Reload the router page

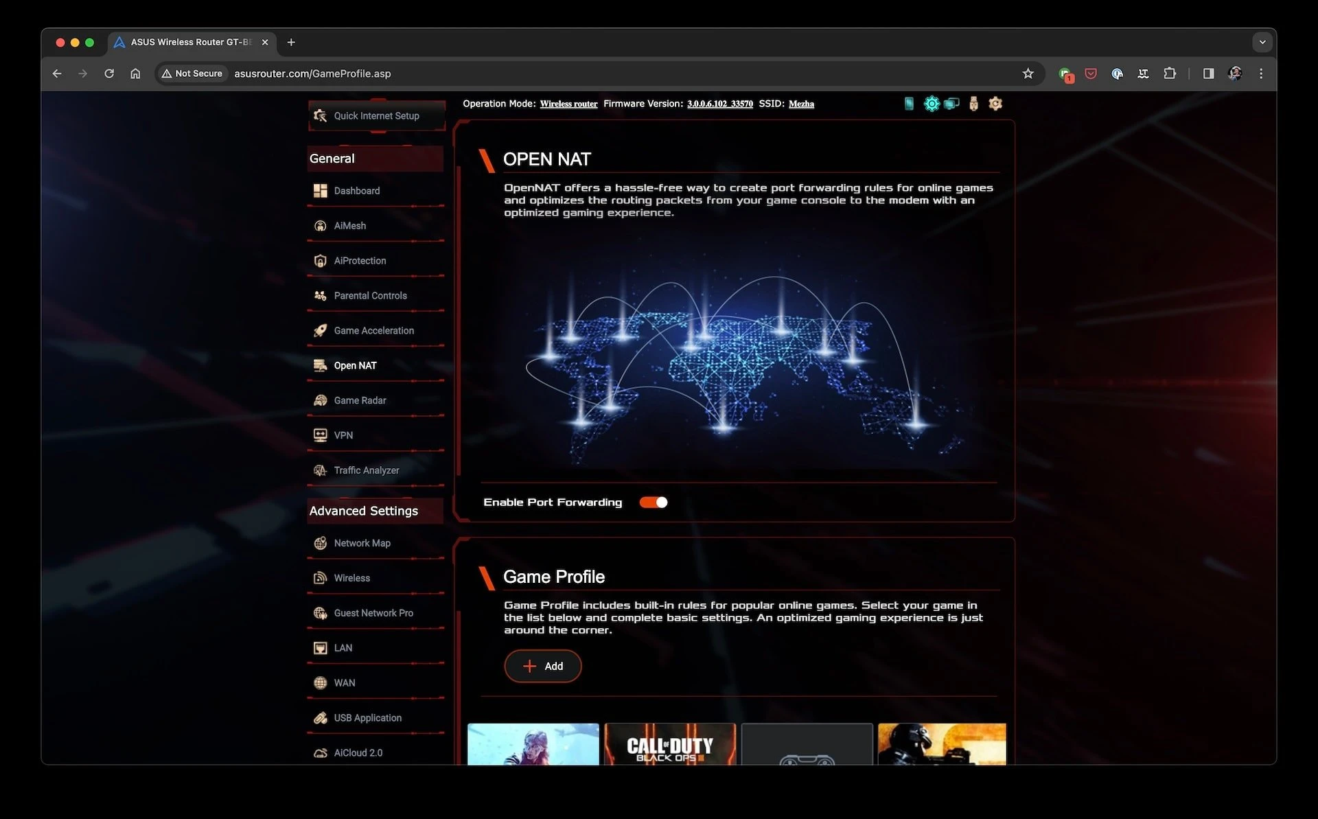109,73
